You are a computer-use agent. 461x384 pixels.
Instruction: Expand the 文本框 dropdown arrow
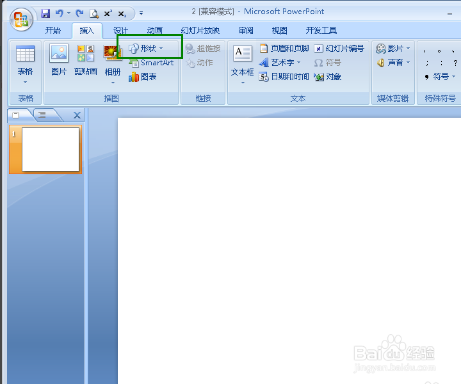[243, 83]
